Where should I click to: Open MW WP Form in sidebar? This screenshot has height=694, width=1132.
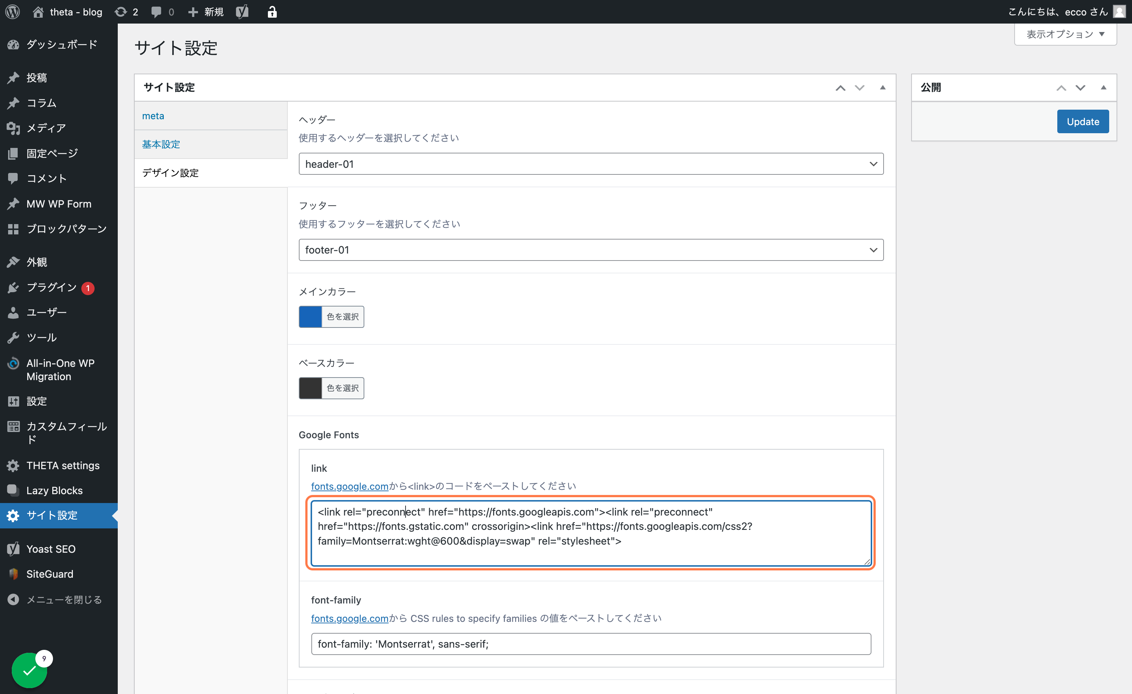pos(59,203)
